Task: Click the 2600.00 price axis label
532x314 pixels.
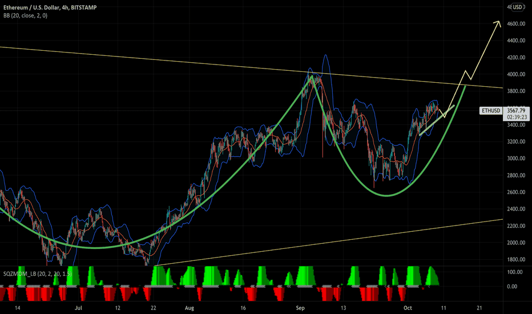Action: [516, 192]
